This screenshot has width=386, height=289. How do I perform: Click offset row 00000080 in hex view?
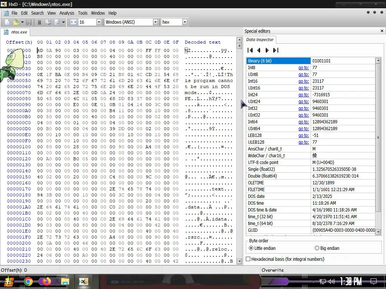point(19,99)
